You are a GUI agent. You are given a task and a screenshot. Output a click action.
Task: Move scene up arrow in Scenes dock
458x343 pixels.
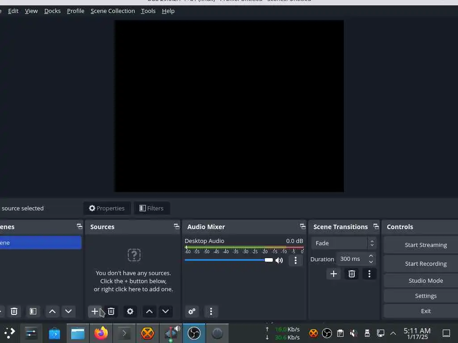point(52,311)
